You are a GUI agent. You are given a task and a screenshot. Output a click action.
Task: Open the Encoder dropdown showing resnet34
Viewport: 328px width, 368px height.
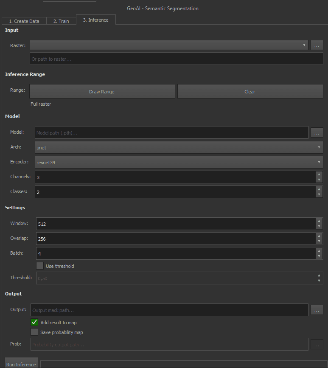coord(179,162)
